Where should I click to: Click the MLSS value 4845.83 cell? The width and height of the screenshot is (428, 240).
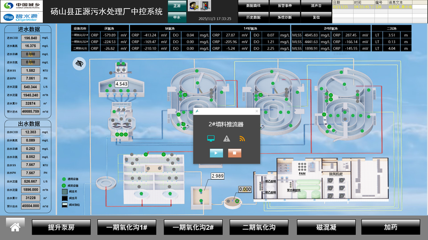coord(311,35)
